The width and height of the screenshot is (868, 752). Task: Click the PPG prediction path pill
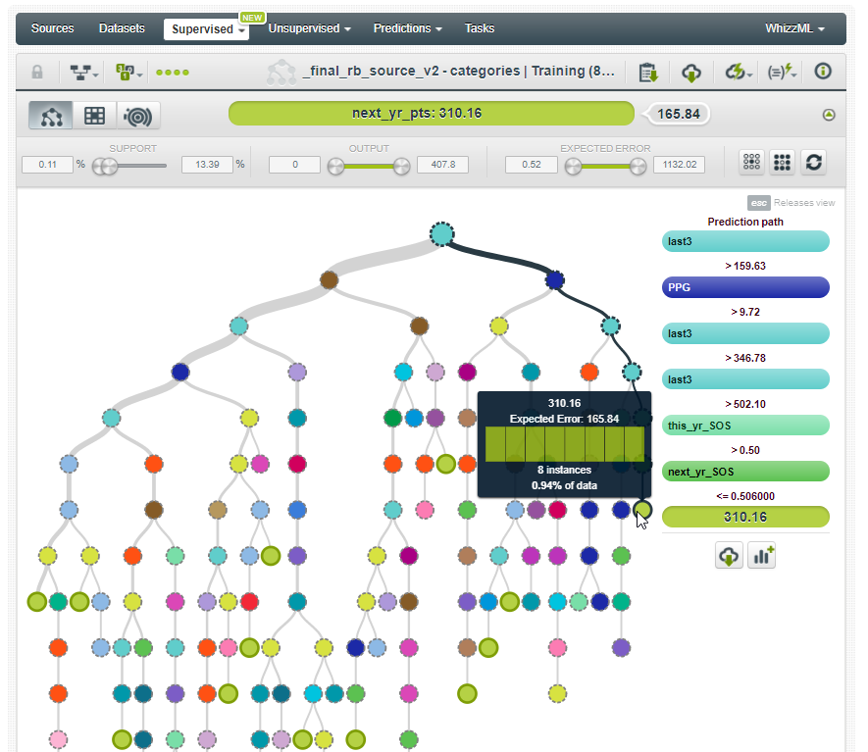coord(745,287)
